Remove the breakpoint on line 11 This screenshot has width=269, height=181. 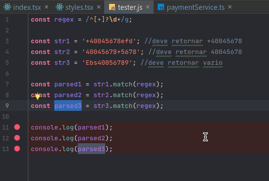(17, 127)
